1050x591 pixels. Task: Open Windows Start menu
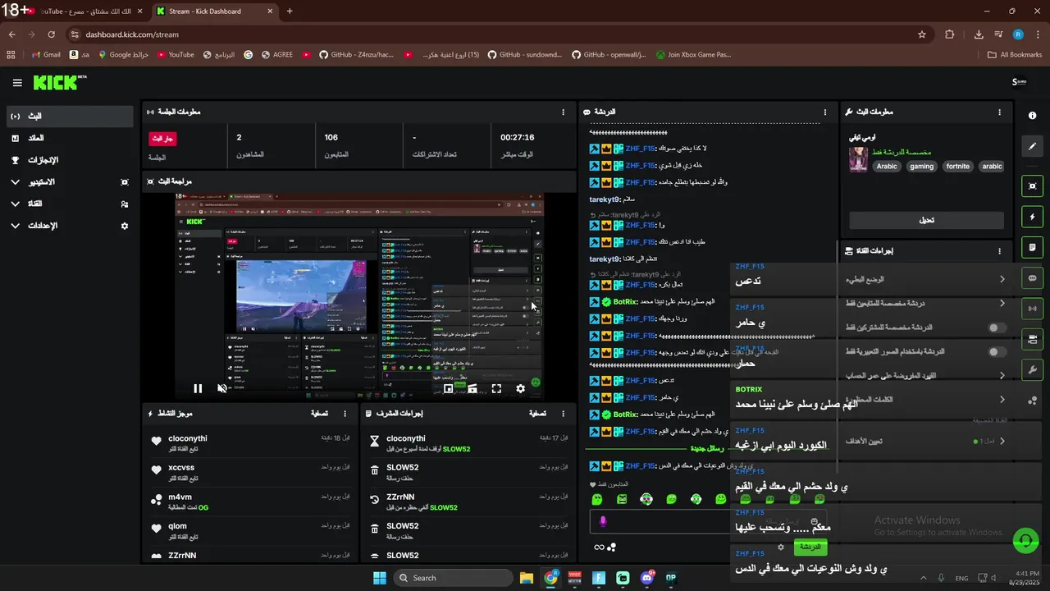(x=380, y=578)
